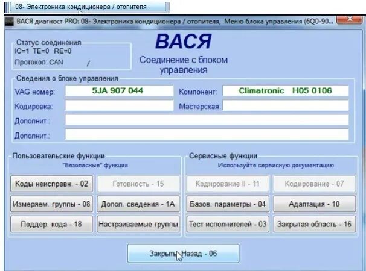Click the second Дополнит. field

207,134
